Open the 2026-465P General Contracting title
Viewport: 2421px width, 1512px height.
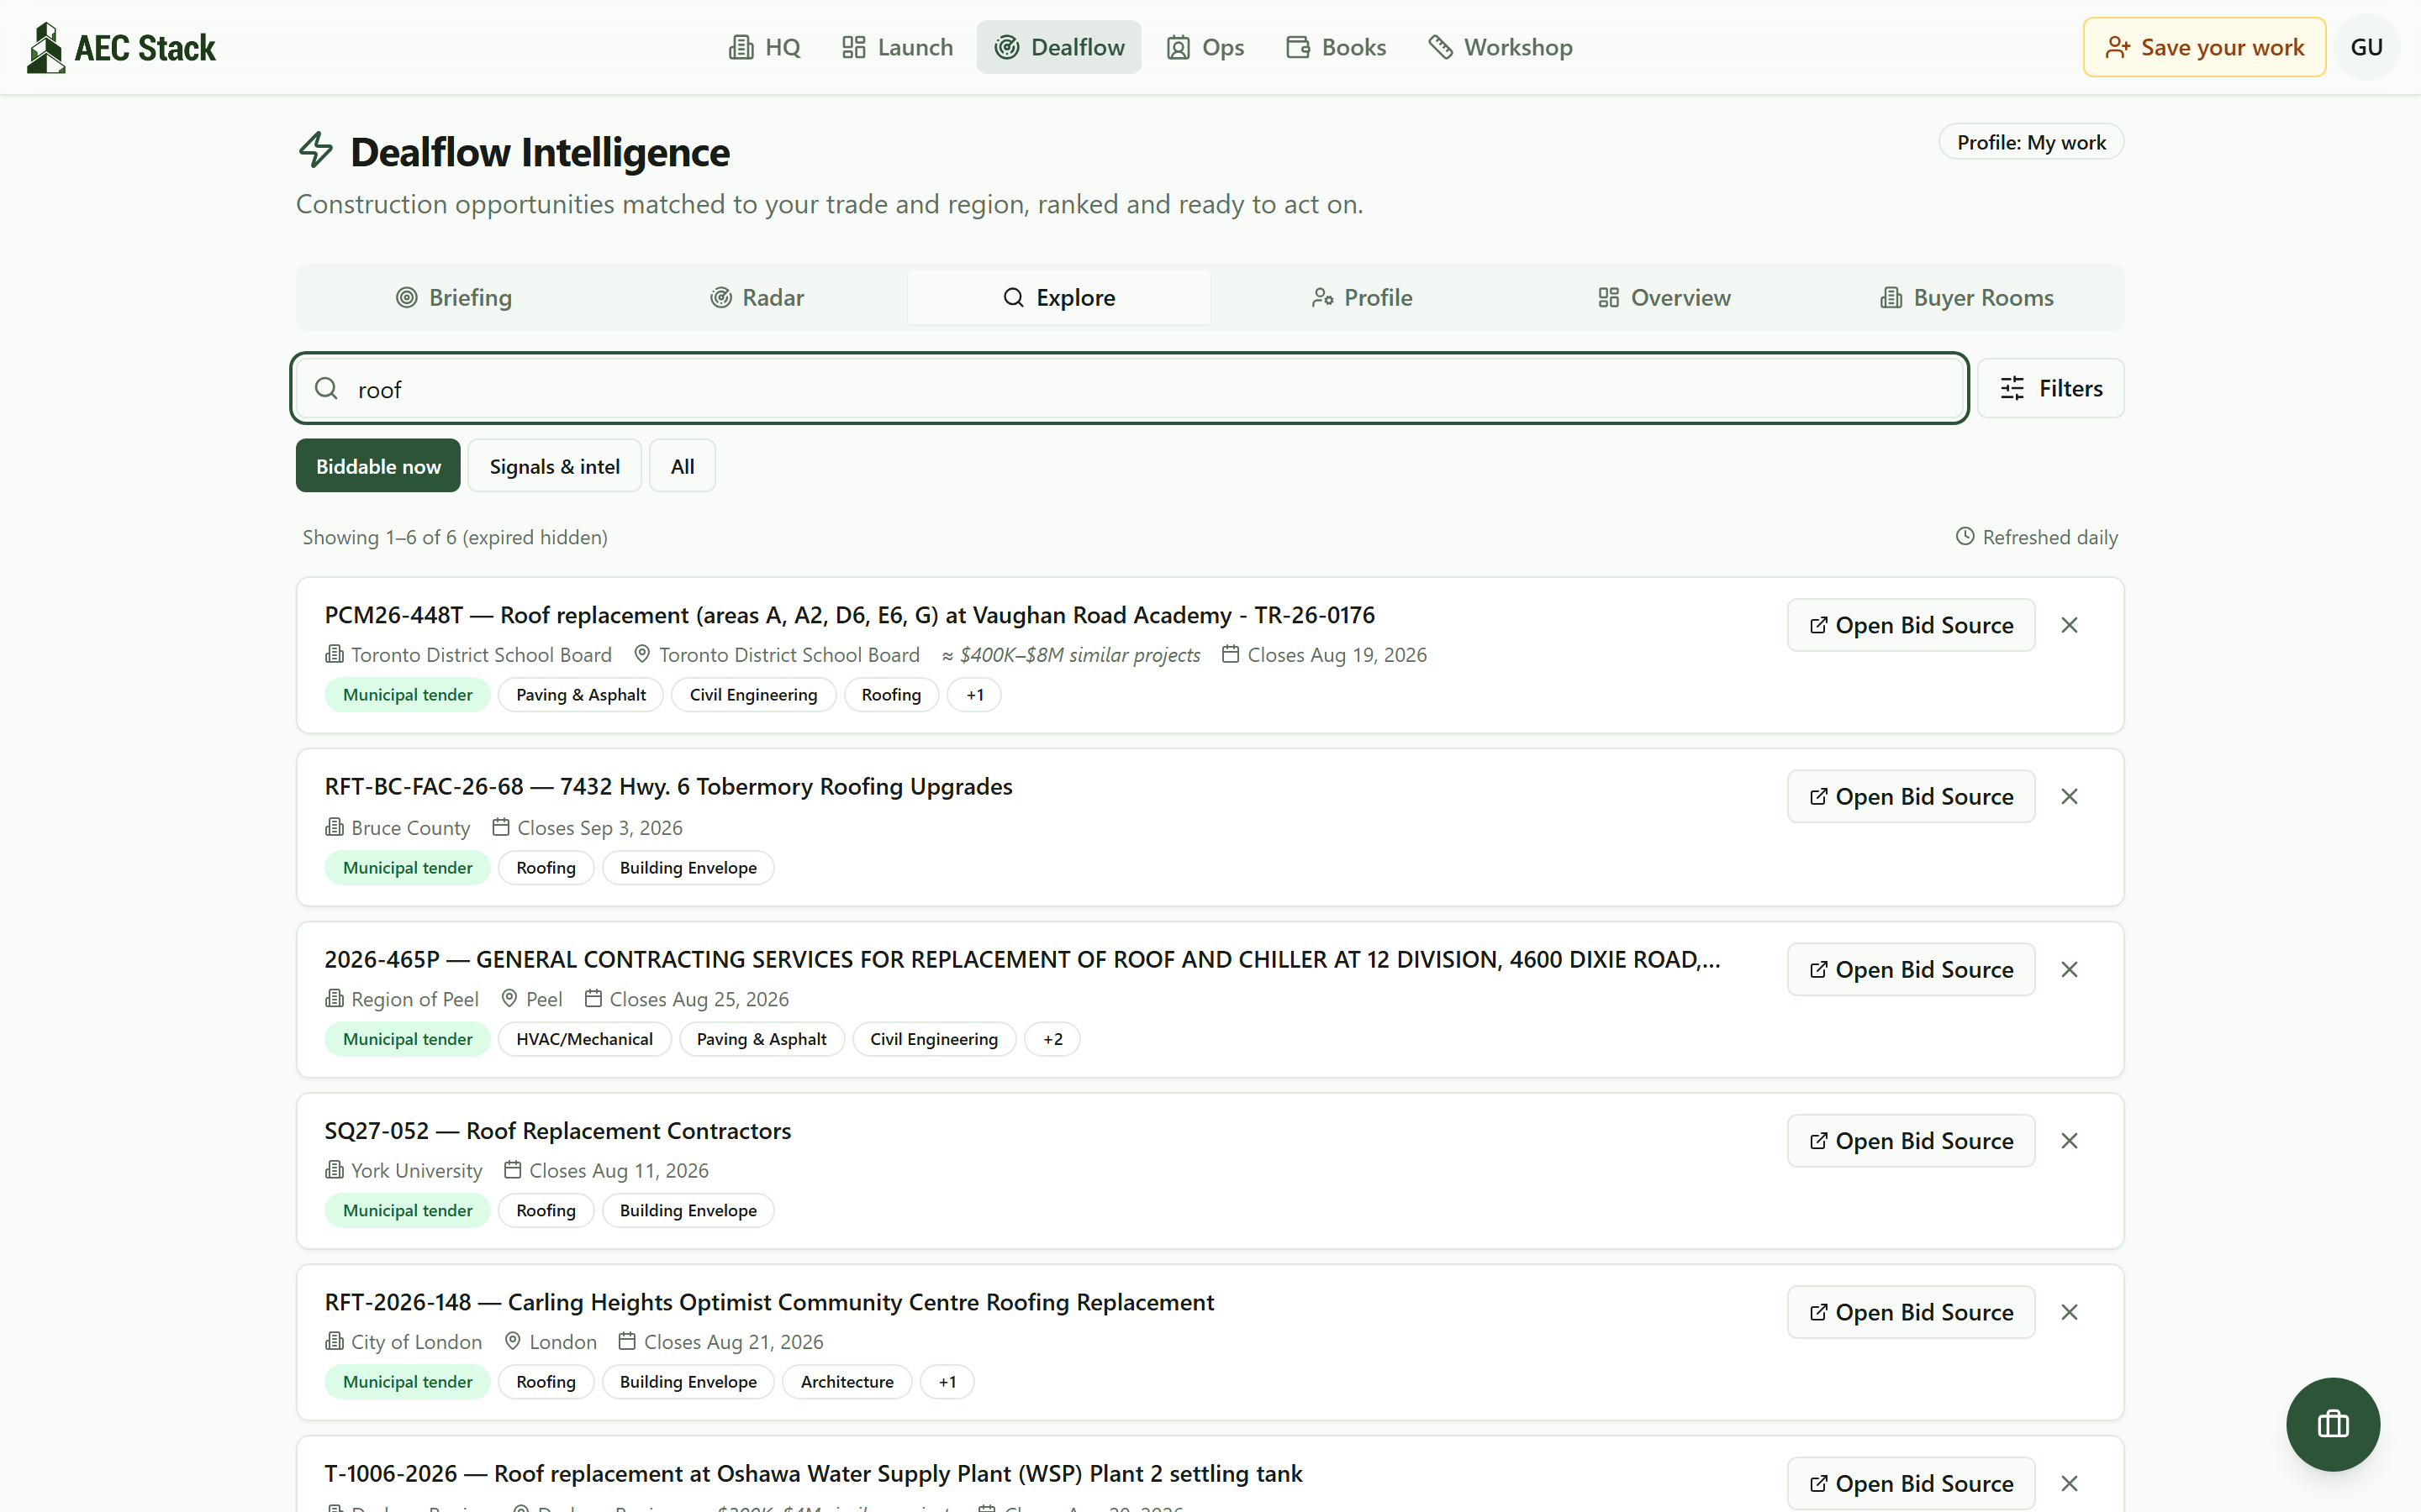tap(1022, 959)
